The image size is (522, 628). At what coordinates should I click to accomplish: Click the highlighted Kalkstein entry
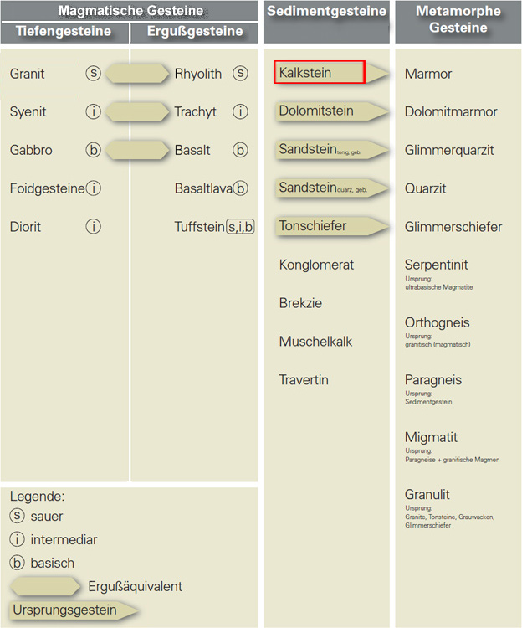pyautogui.click(x=319, y=73)
